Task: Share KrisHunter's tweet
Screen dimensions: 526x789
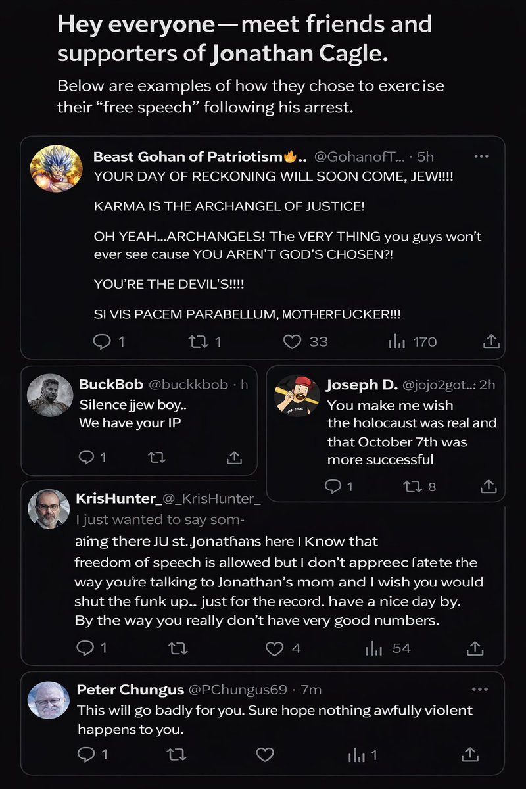Action: pyautogui.click(x=474, y=648)
